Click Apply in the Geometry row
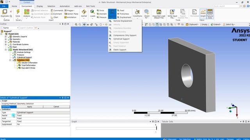This screenshot has width=250, height=140. click(30, 107)
